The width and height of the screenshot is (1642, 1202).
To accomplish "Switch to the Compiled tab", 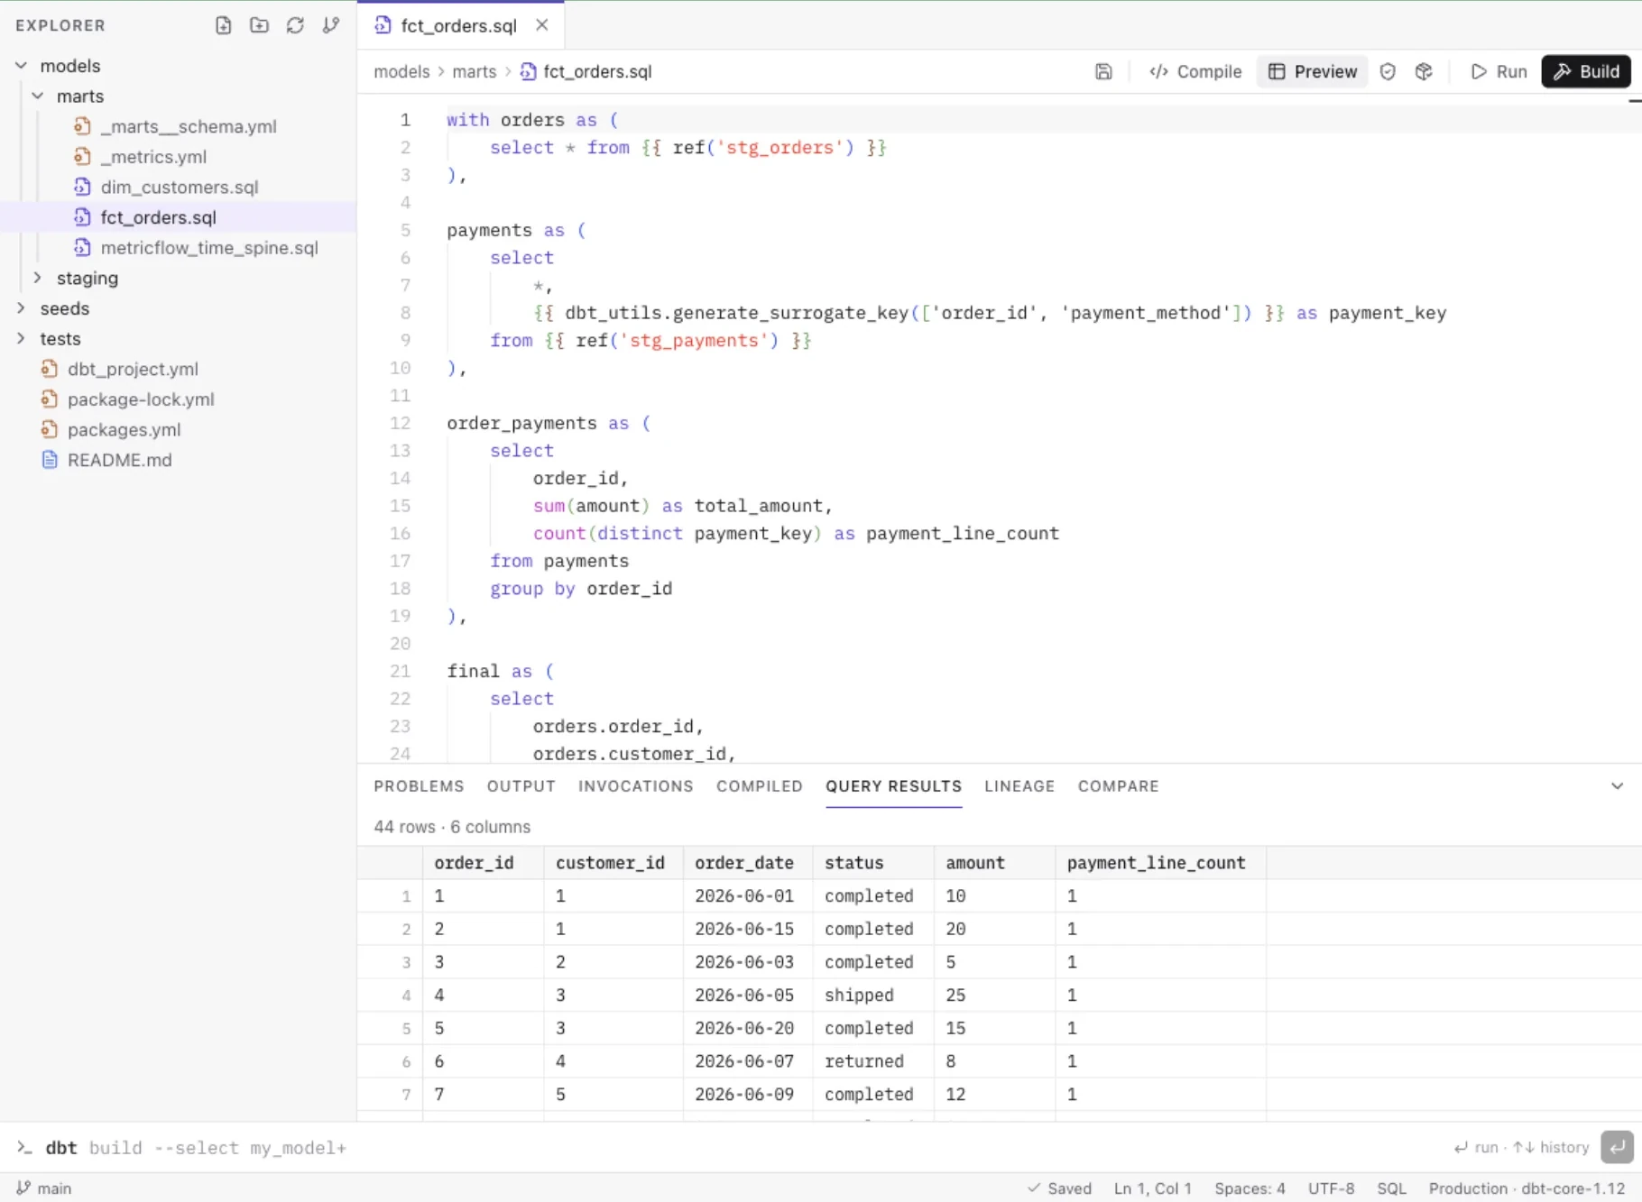I will click(760, 786).
